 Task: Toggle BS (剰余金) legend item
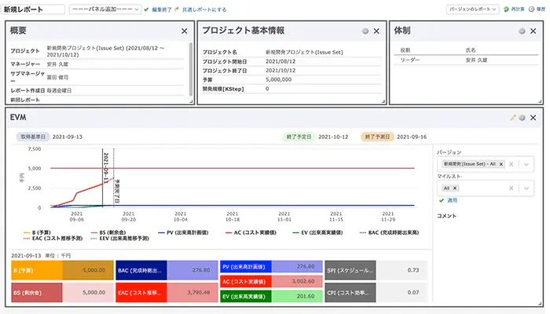coord(108,232)
